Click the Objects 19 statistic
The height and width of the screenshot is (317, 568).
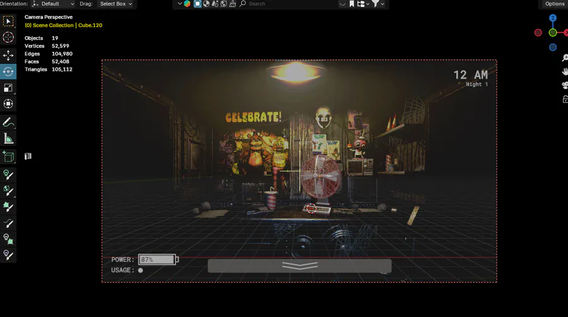tap(41, 38)
